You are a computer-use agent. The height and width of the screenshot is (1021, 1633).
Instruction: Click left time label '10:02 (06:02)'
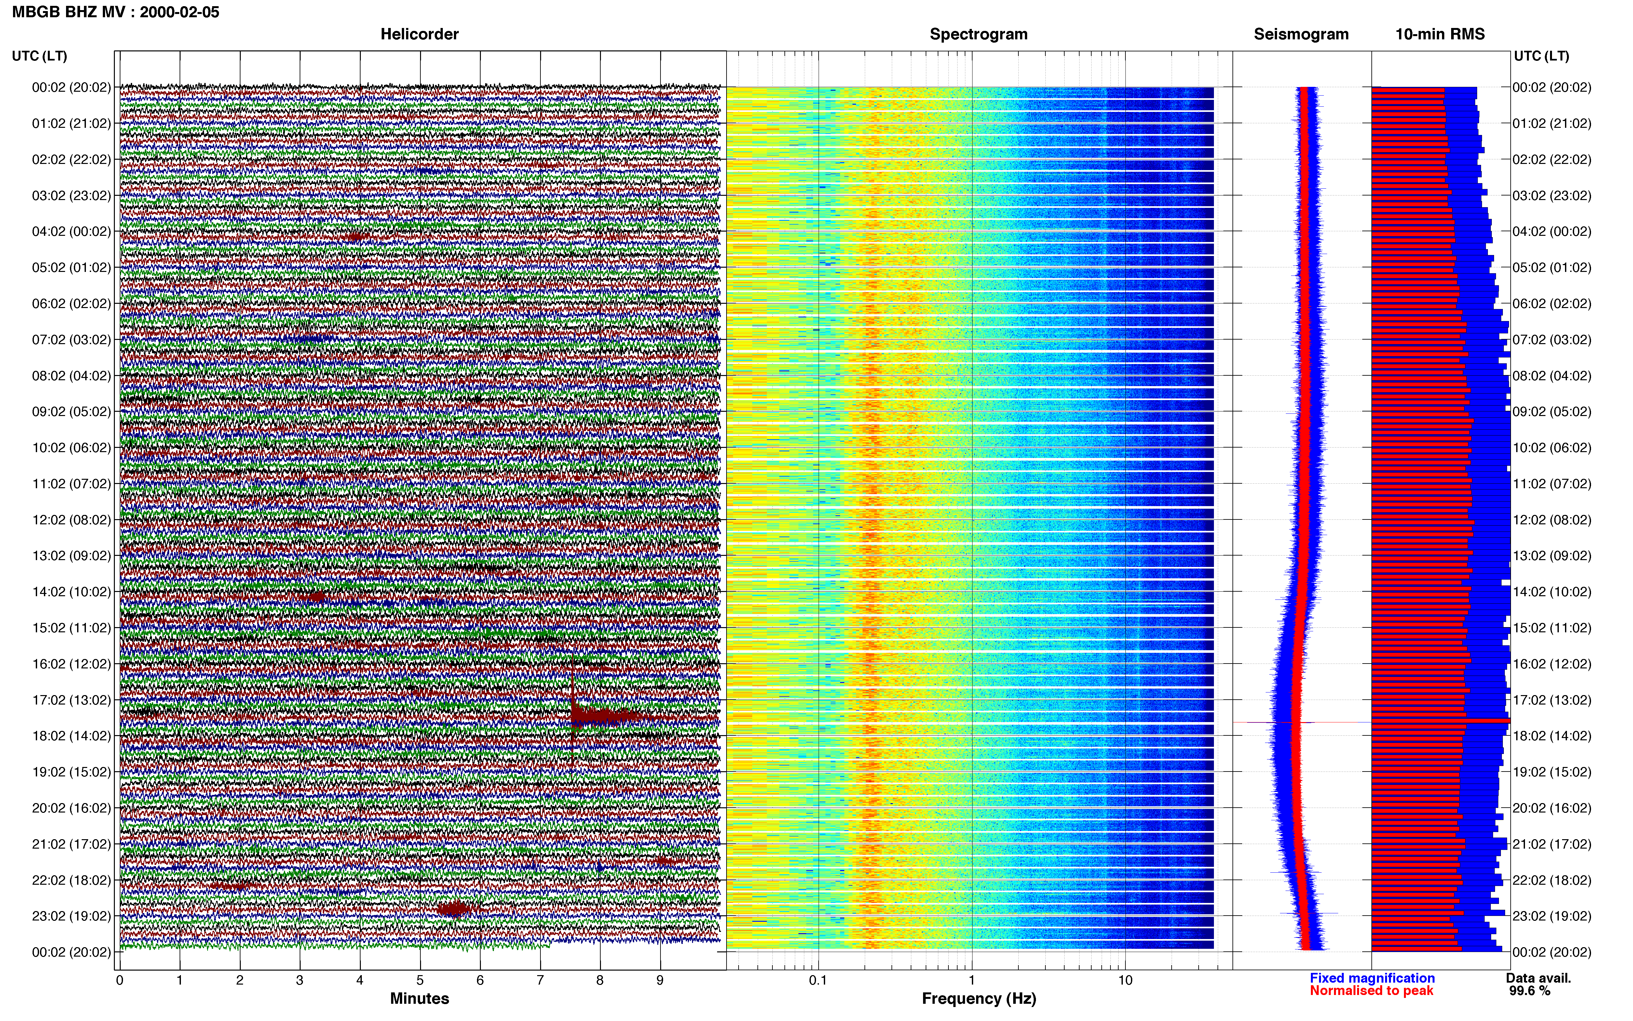click(72, 448)
